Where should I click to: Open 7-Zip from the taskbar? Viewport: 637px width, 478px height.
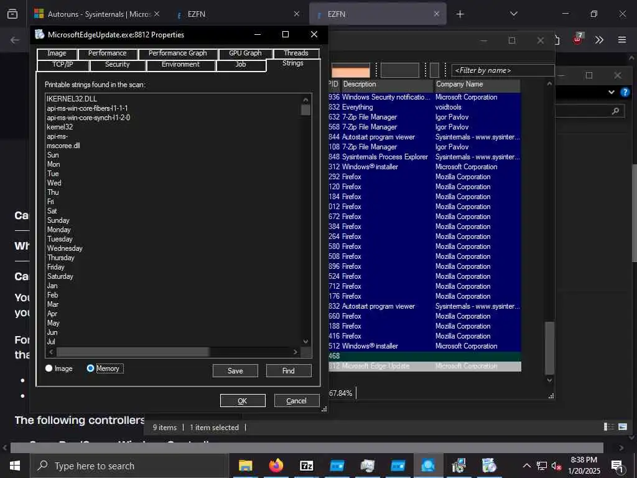click(x=306, y=466)
